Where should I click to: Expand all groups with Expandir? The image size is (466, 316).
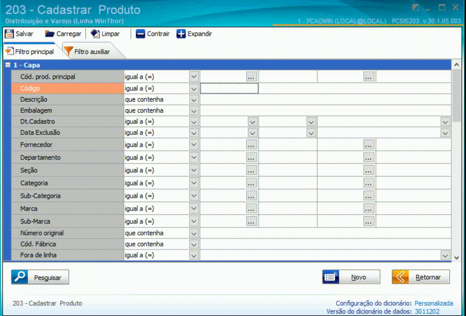click(194, 34)
